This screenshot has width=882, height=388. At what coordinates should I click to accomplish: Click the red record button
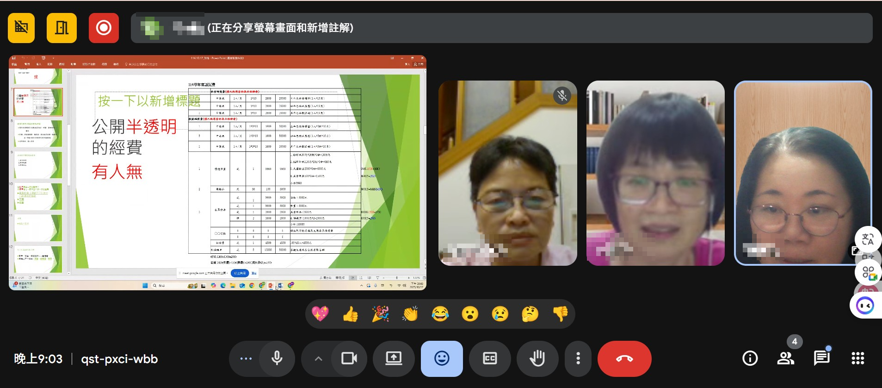pos(104,28)
